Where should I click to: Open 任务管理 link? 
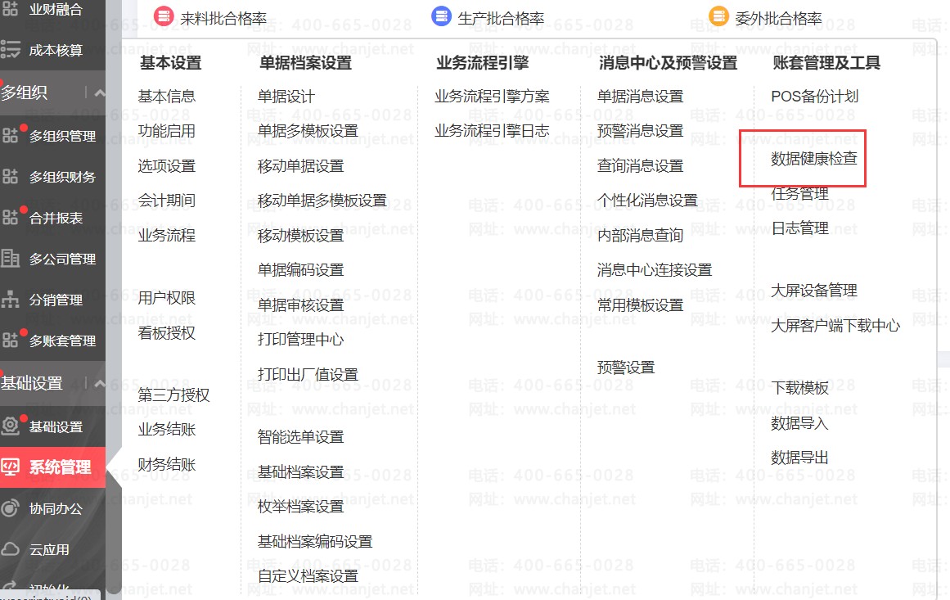799,194
